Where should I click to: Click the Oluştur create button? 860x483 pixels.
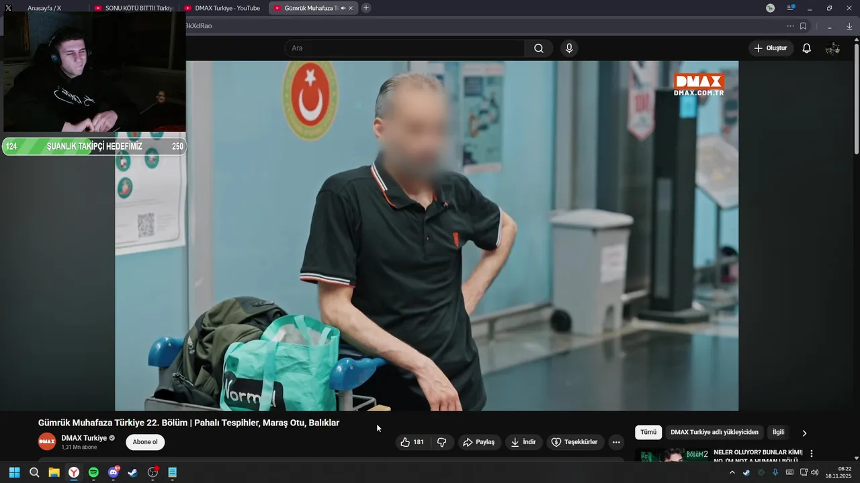pos(771,48)
